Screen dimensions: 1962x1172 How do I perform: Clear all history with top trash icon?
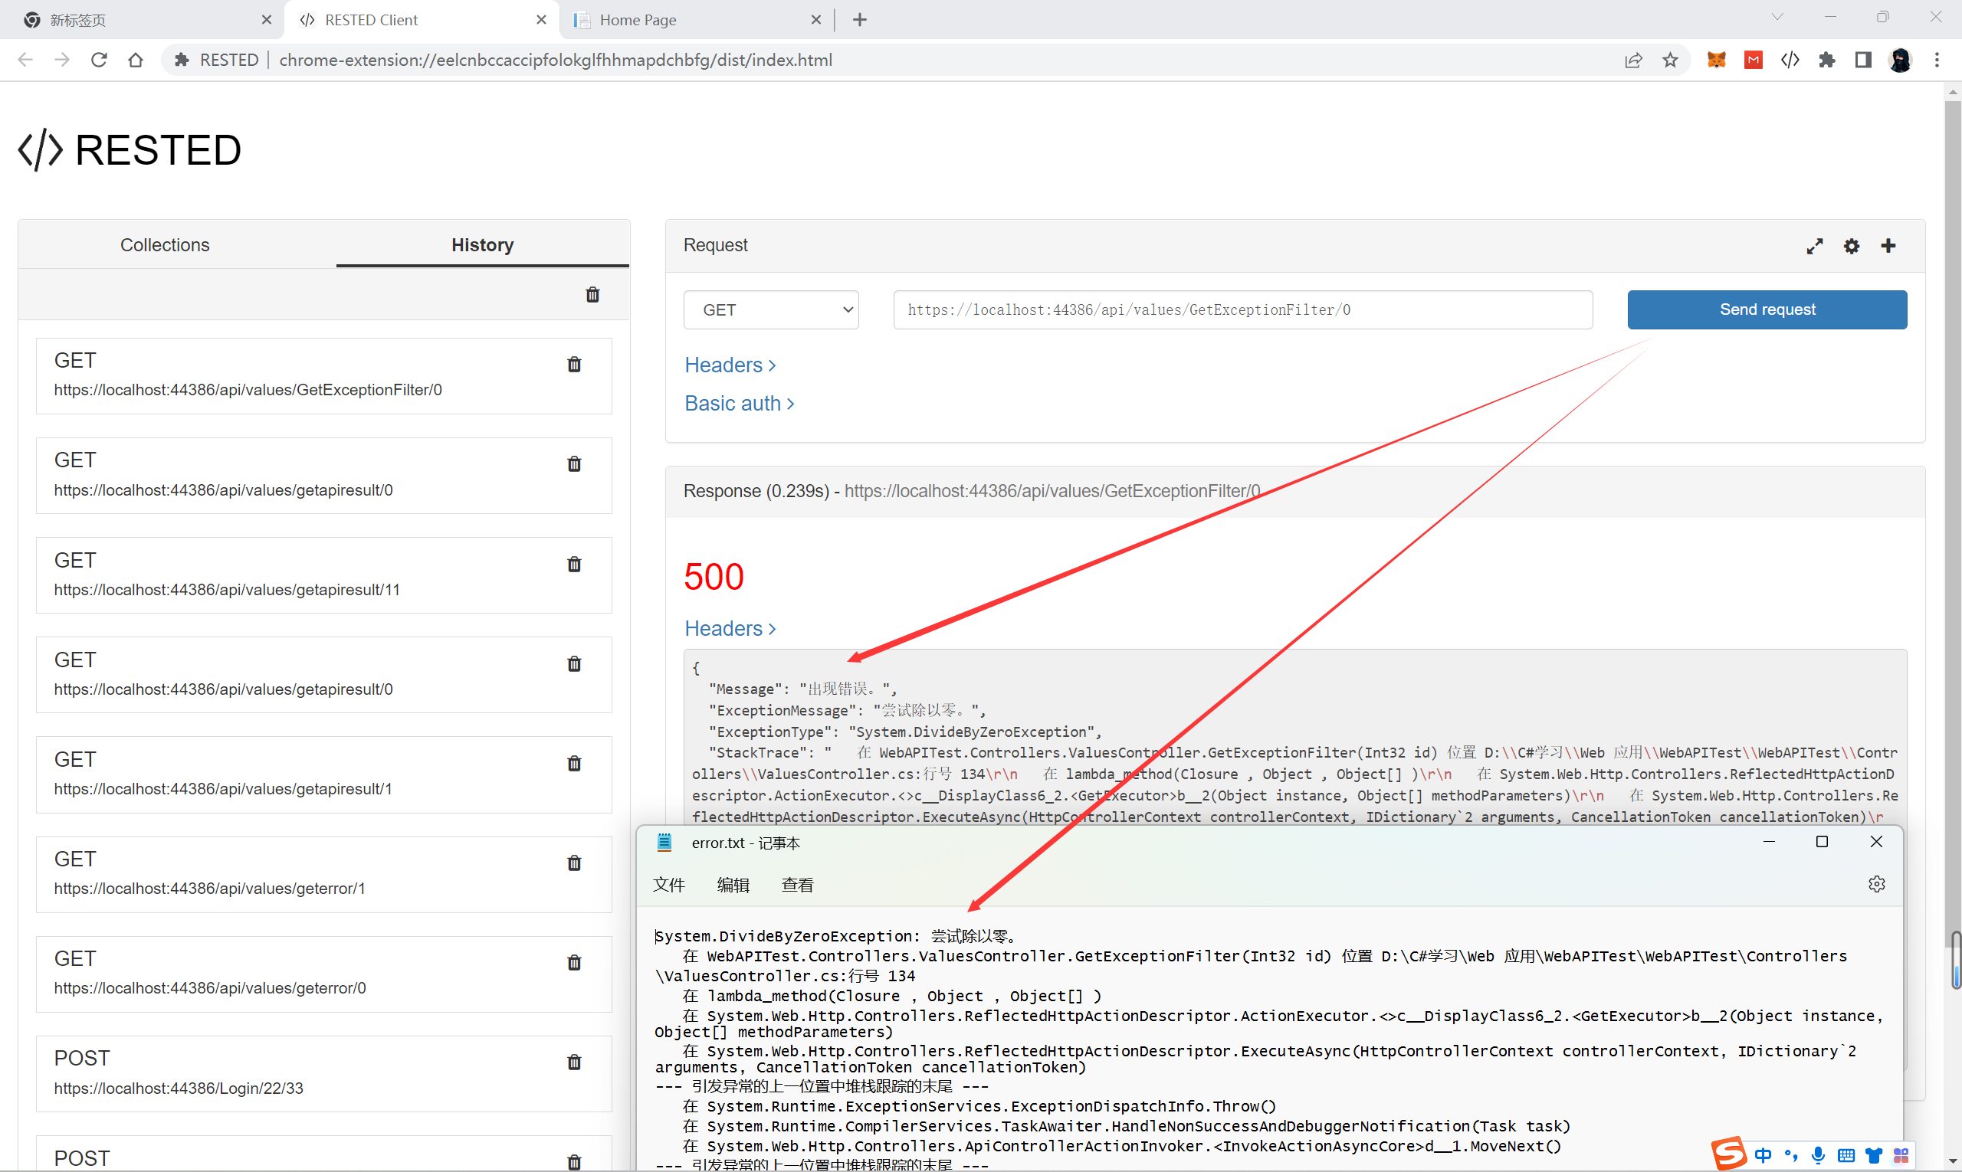[592, 295]
